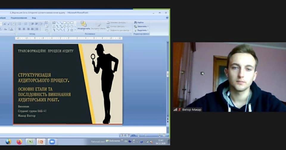Viewport: 286px width, 150px height.
Task: Select the oval shape
Action: 68,23
